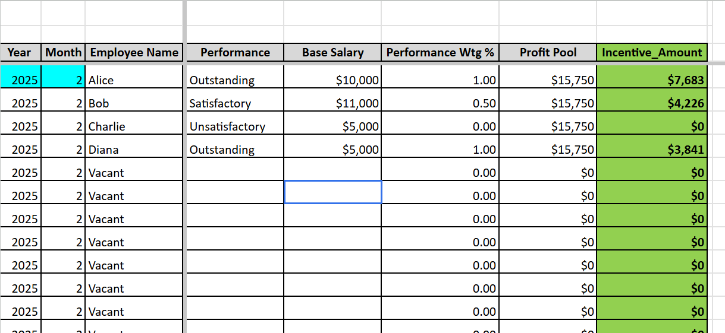Click Diana's incentive amount of $3,841
The height and width of the screenshot is (333, 725).
click(652, 150)
